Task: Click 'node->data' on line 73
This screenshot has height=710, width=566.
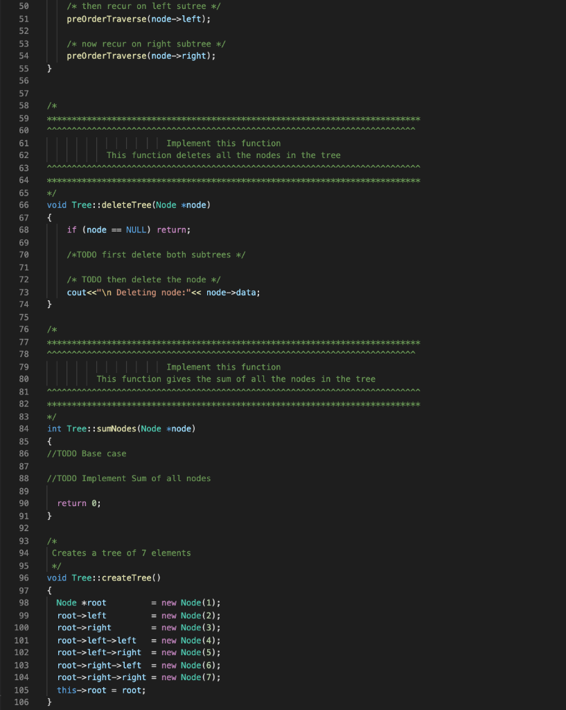Action: point(231,293)
